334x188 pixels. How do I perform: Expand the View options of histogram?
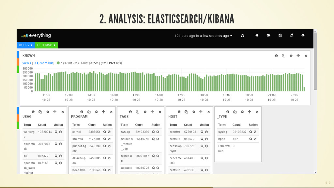[27, 63]
